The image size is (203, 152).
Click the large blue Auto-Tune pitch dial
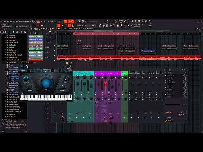click(x=46, y=82)
